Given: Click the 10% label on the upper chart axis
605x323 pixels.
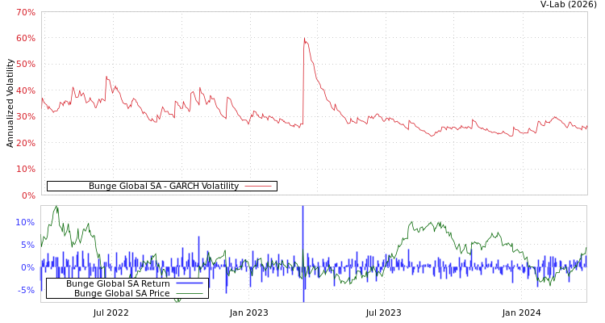Looking at the screenshot, I should [25, 170].
